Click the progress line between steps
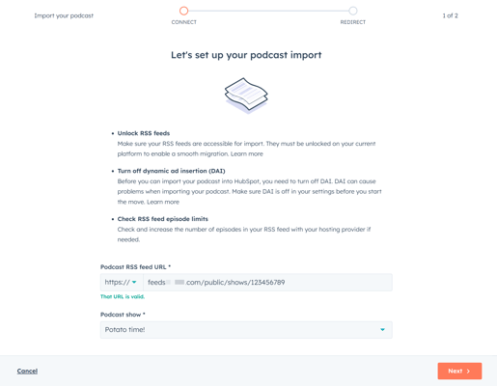This screenshot has height=386, width=497. pos(268,11)
